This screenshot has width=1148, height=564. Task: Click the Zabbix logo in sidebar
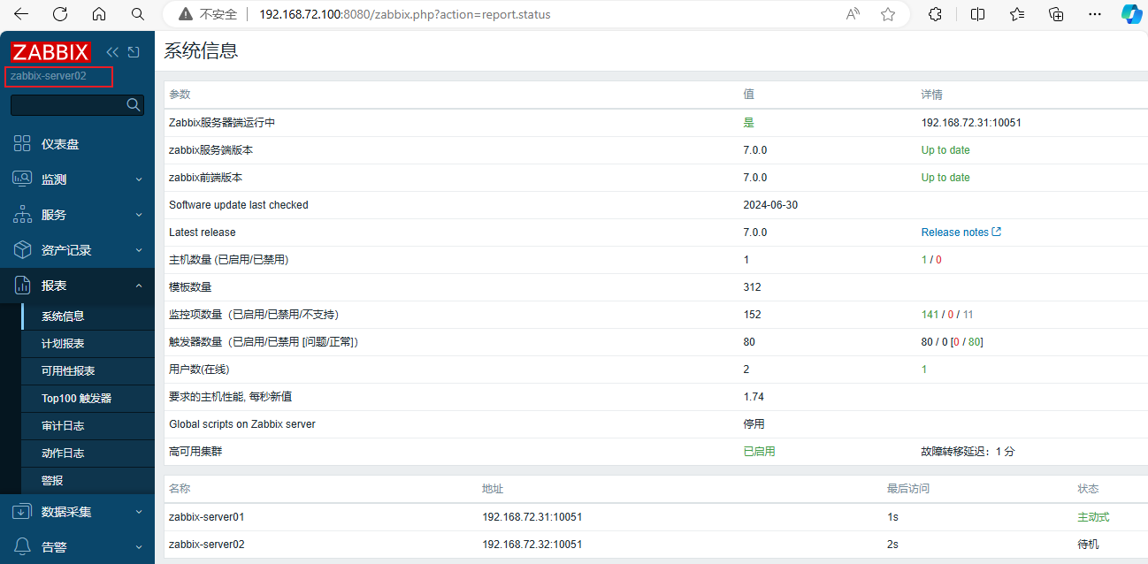point(50,51)
